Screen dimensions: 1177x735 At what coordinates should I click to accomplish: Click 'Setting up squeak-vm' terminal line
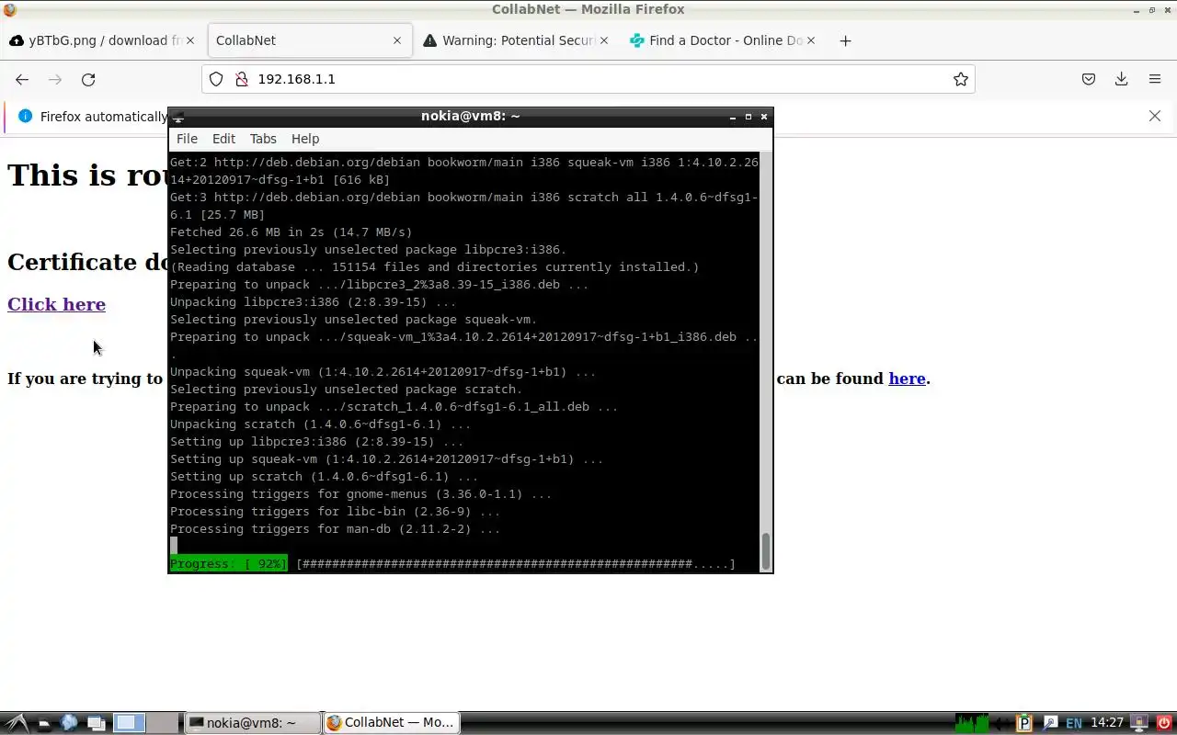click(x=386, y=459)
